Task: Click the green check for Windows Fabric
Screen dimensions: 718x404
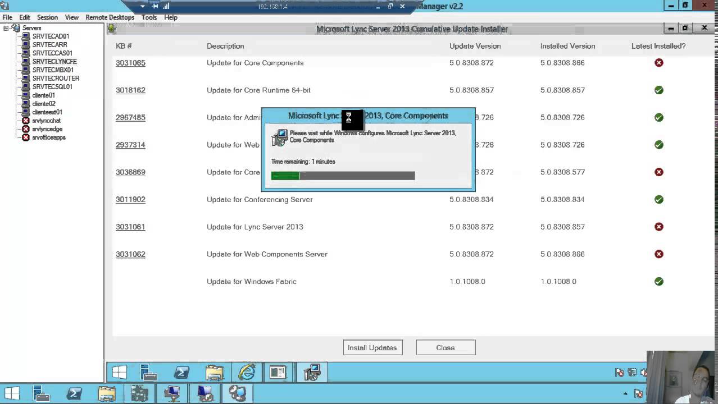Action: (x=659, y=282)
